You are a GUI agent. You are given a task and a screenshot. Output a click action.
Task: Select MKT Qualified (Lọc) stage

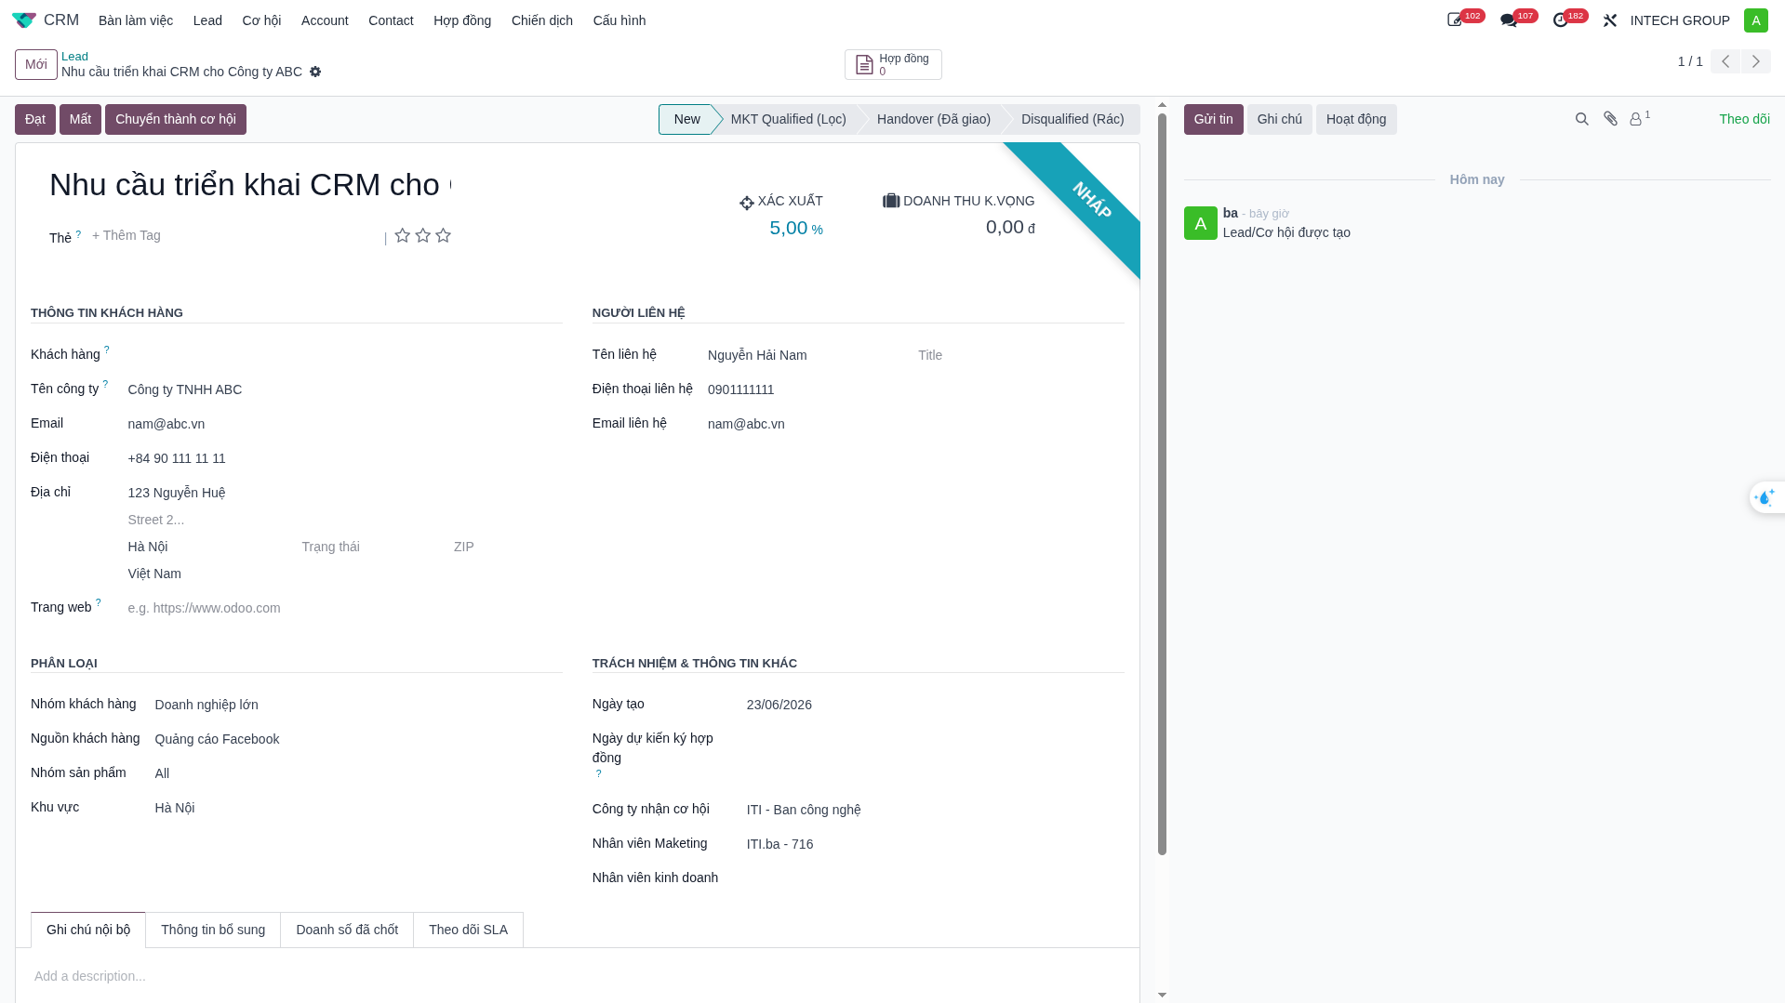click(788, 119)
